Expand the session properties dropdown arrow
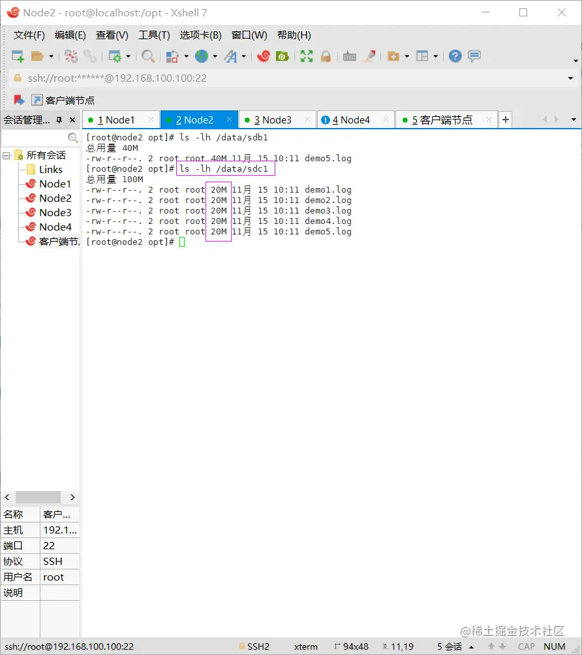 (128, 56)
